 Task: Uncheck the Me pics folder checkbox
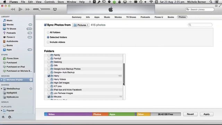coord(49,97)
